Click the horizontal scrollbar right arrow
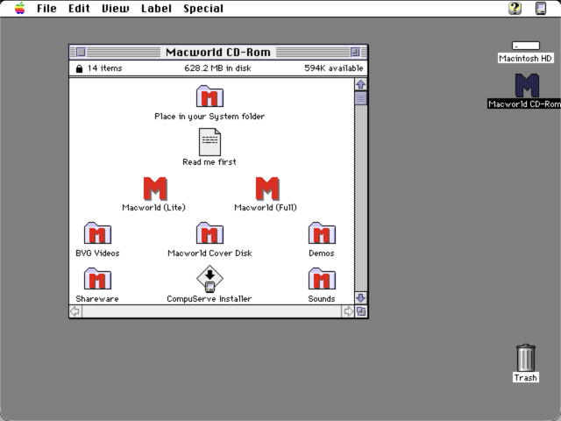This screenshot has height=421, width=561. (x=348, y=311)
